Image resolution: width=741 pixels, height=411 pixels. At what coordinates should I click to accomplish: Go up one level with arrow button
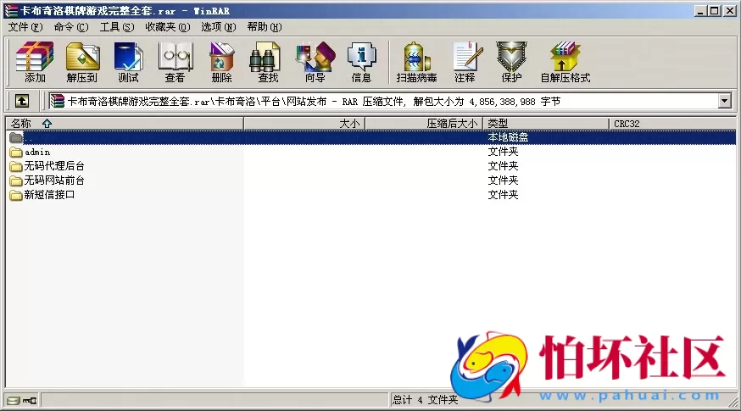[x=22, y=101]
